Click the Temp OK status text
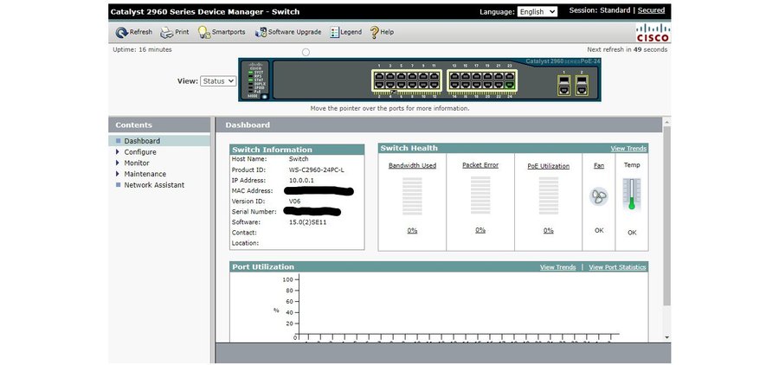The width and height of the screenshot is (779, 365). point(632,233)
